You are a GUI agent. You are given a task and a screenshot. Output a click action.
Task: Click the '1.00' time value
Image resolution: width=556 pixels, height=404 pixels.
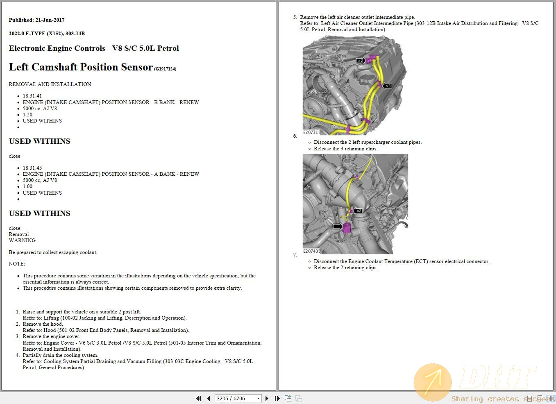pos(27,186)
